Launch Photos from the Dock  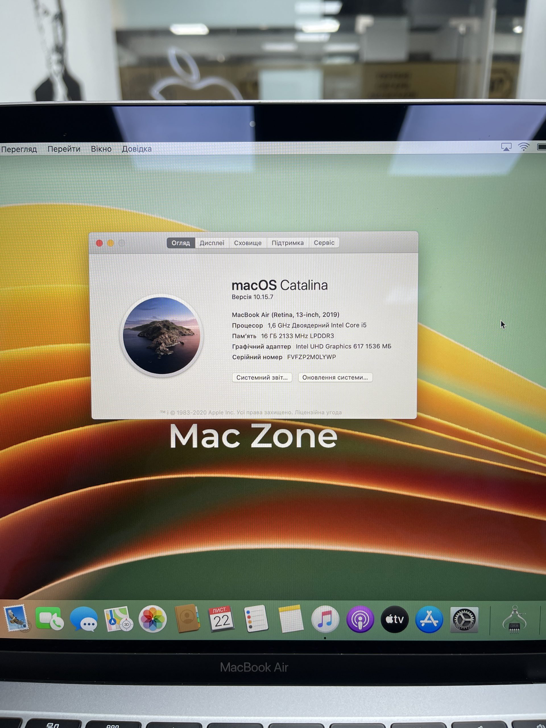pos(153,619)
